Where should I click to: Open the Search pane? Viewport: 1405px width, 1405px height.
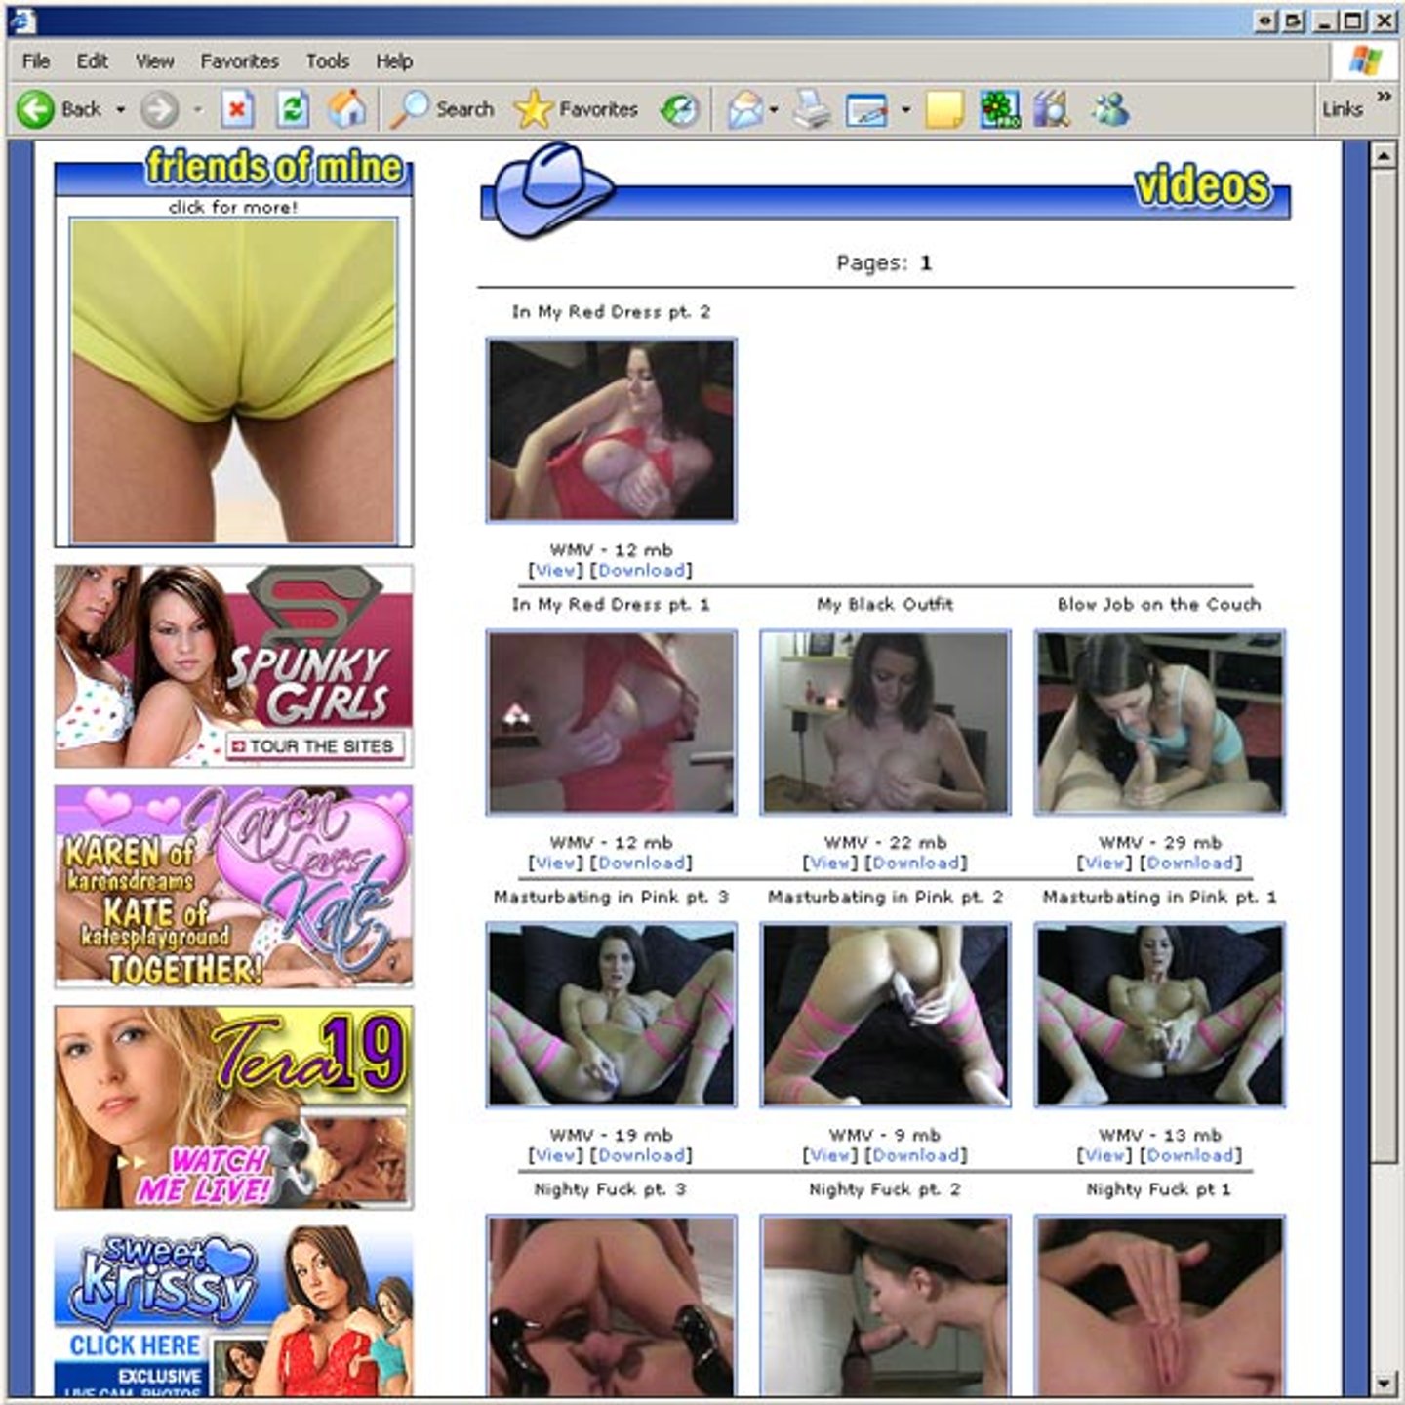click(444, 109)
